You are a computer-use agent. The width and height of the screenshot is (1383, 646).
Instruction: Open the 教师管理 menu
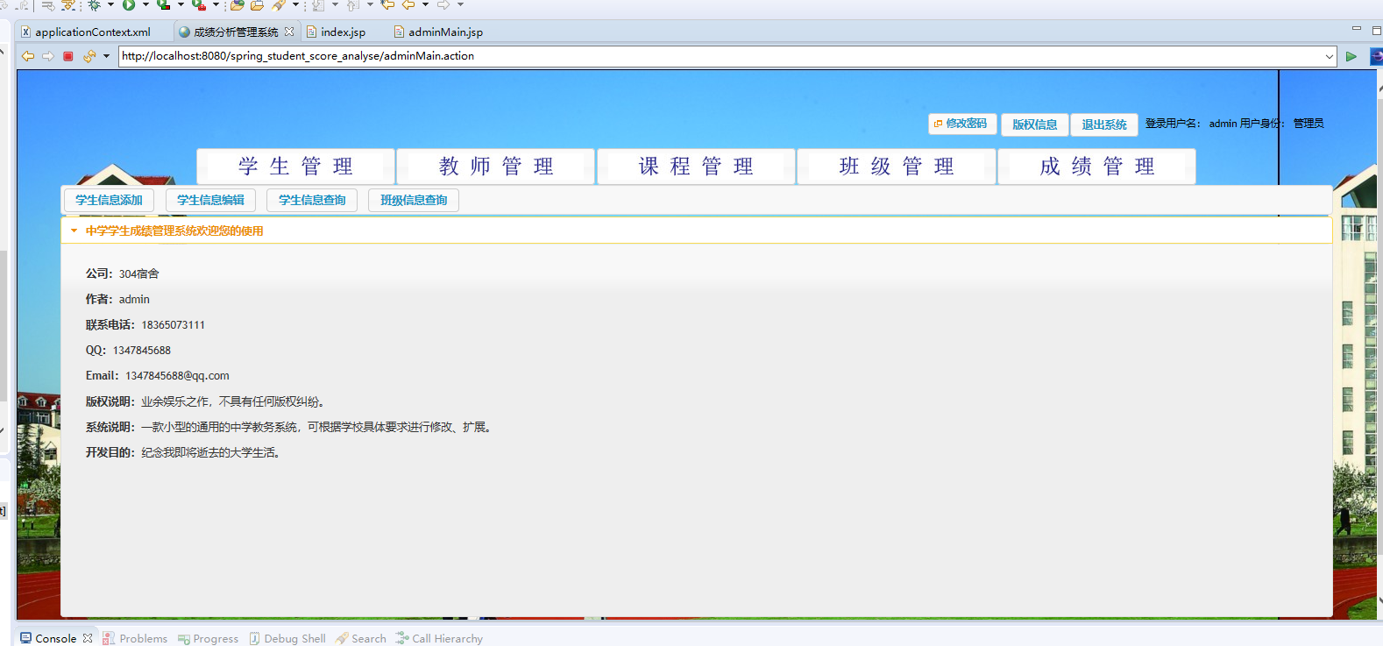click(496, 167)
